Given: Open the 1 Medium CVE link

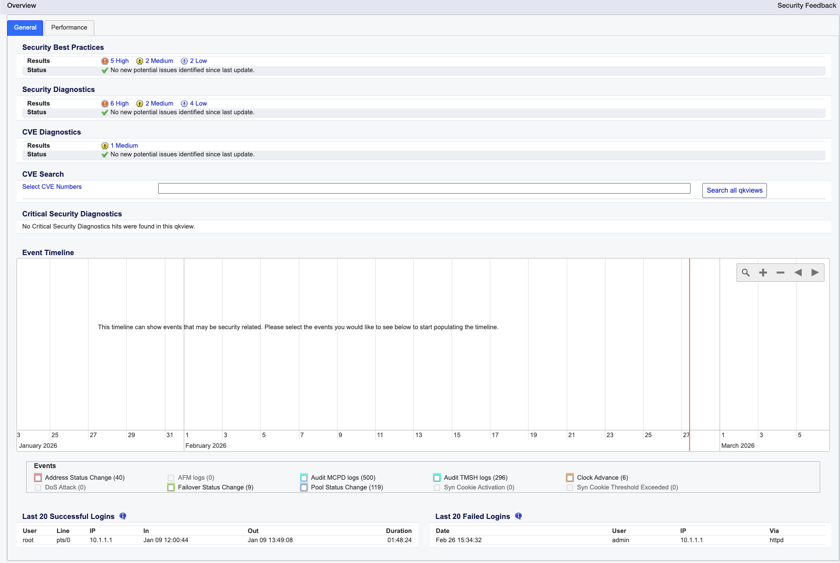Looking at the screenshot, I should 124,146.
